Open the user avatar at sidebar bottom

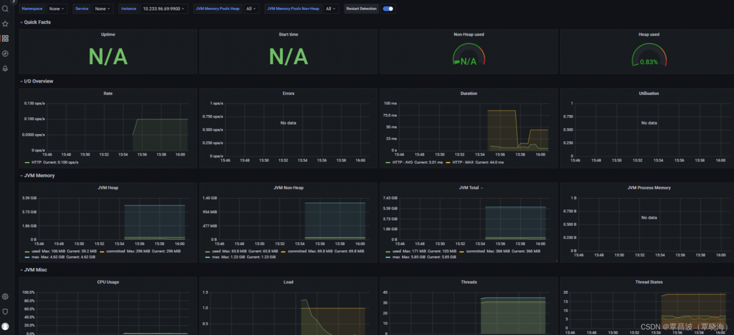coord(5,326)
